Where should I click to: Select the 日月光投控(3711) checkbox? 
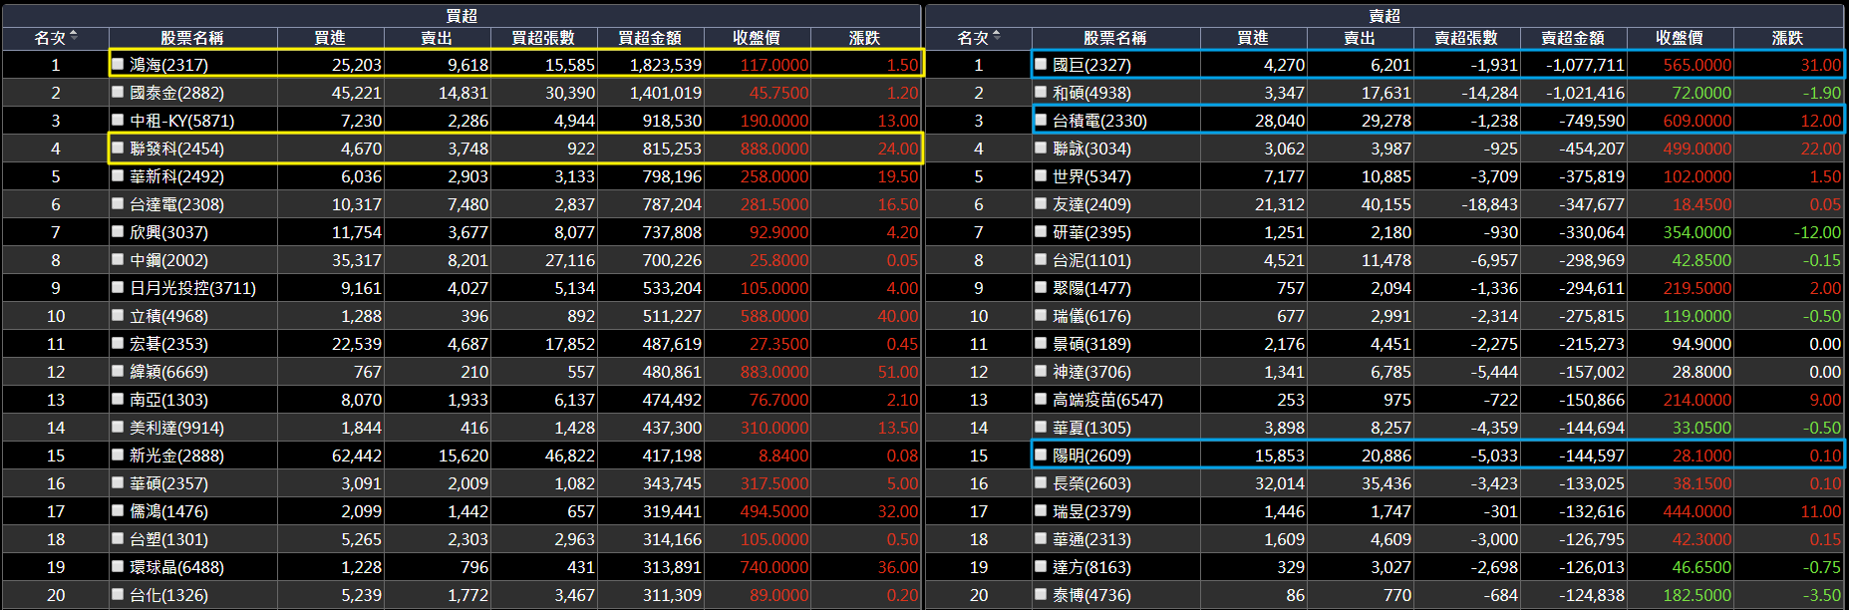pos(118,287)
